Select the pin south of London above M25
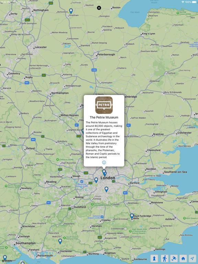Viewport: 198px width, 264px height. [x=106, y=189]
